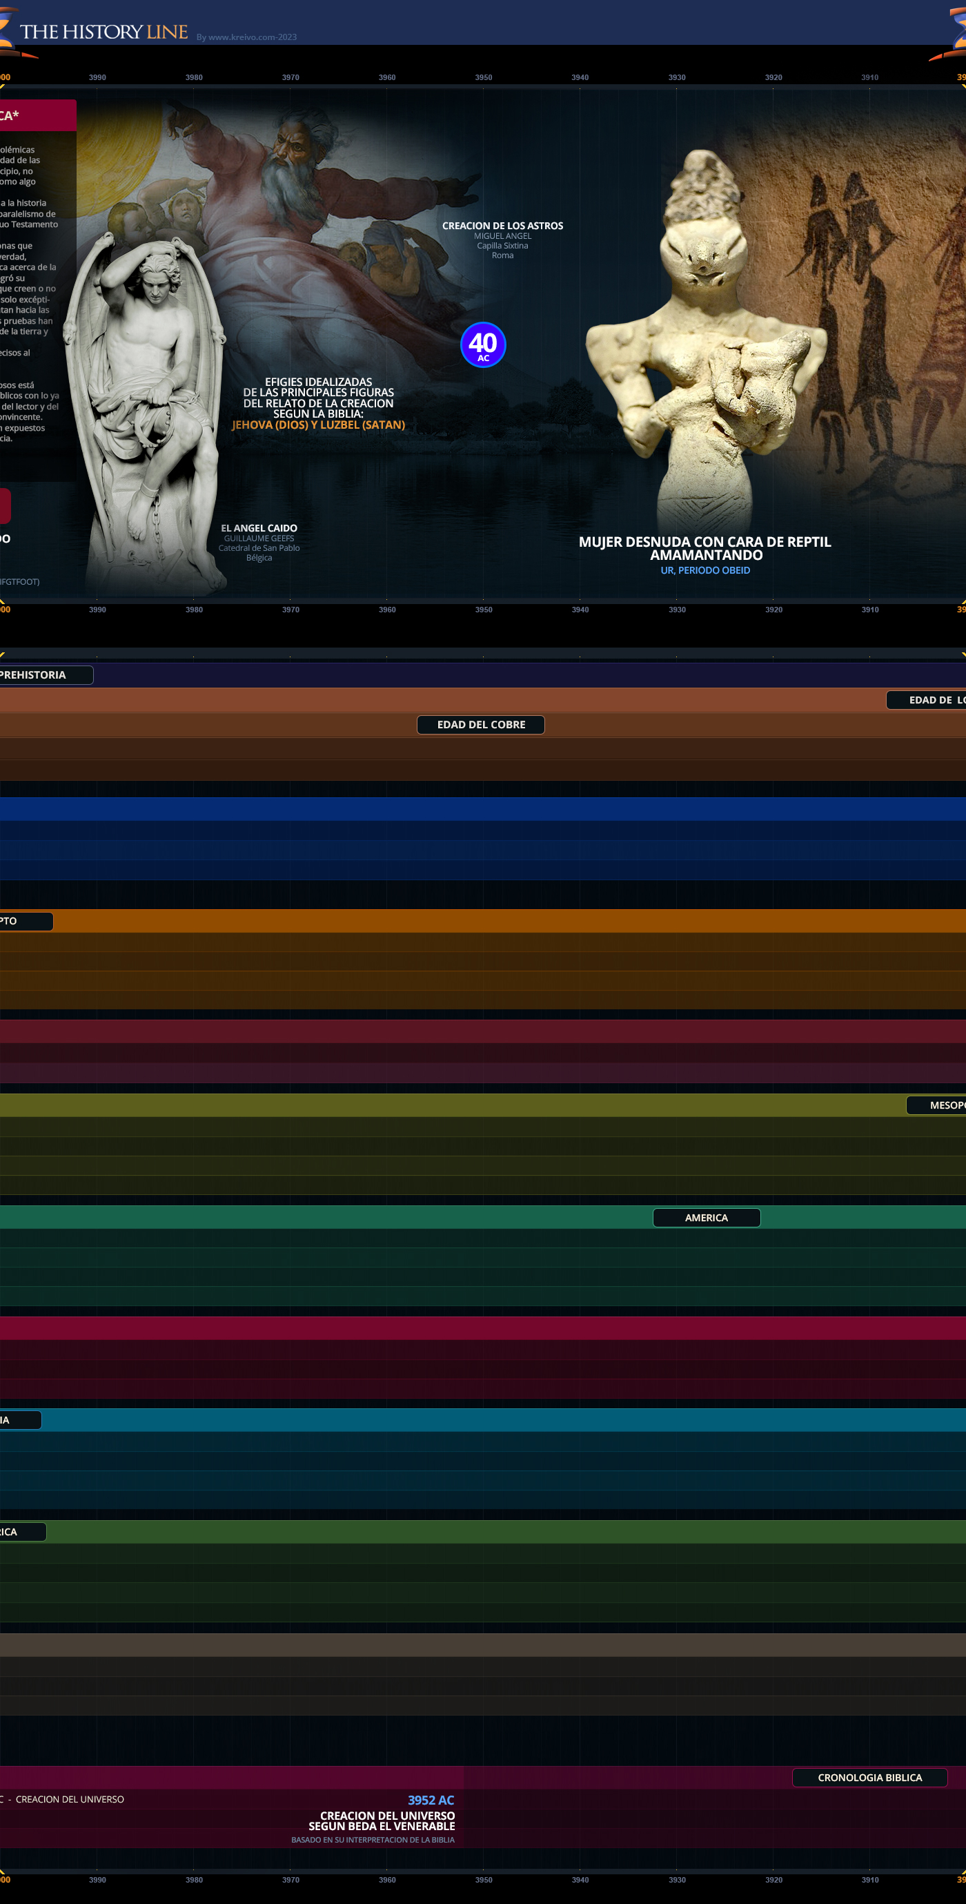Select the EDAD DEL COBRE label

[481, 724]
